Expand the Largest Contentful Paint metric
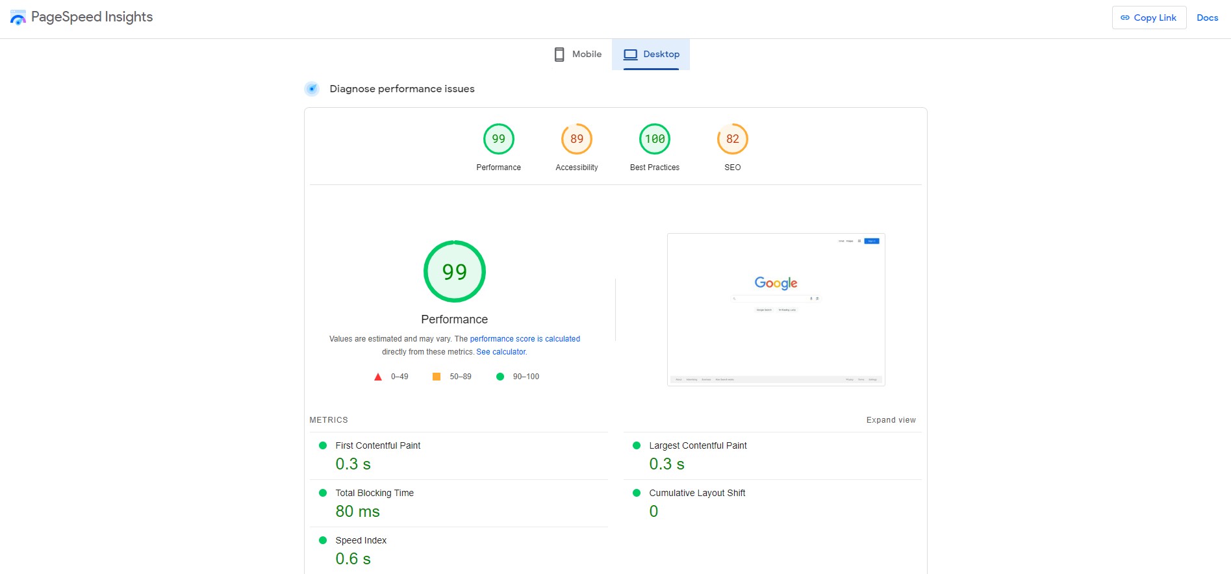The height and width of the screenshot is (574, 1231). (x=698, y=445)
